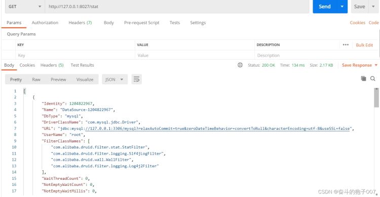Copy the response body to clipboard
Image resolution: width=380 pixels, height=197 pixels.
(x=363, y=78)
